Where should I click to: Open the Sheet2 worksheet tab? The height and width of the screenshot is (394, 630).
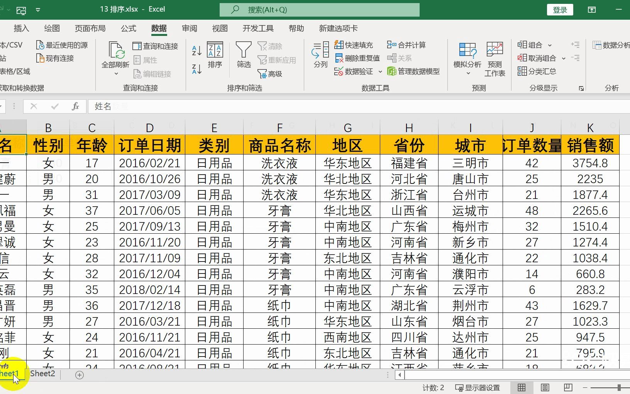[42, 374]
